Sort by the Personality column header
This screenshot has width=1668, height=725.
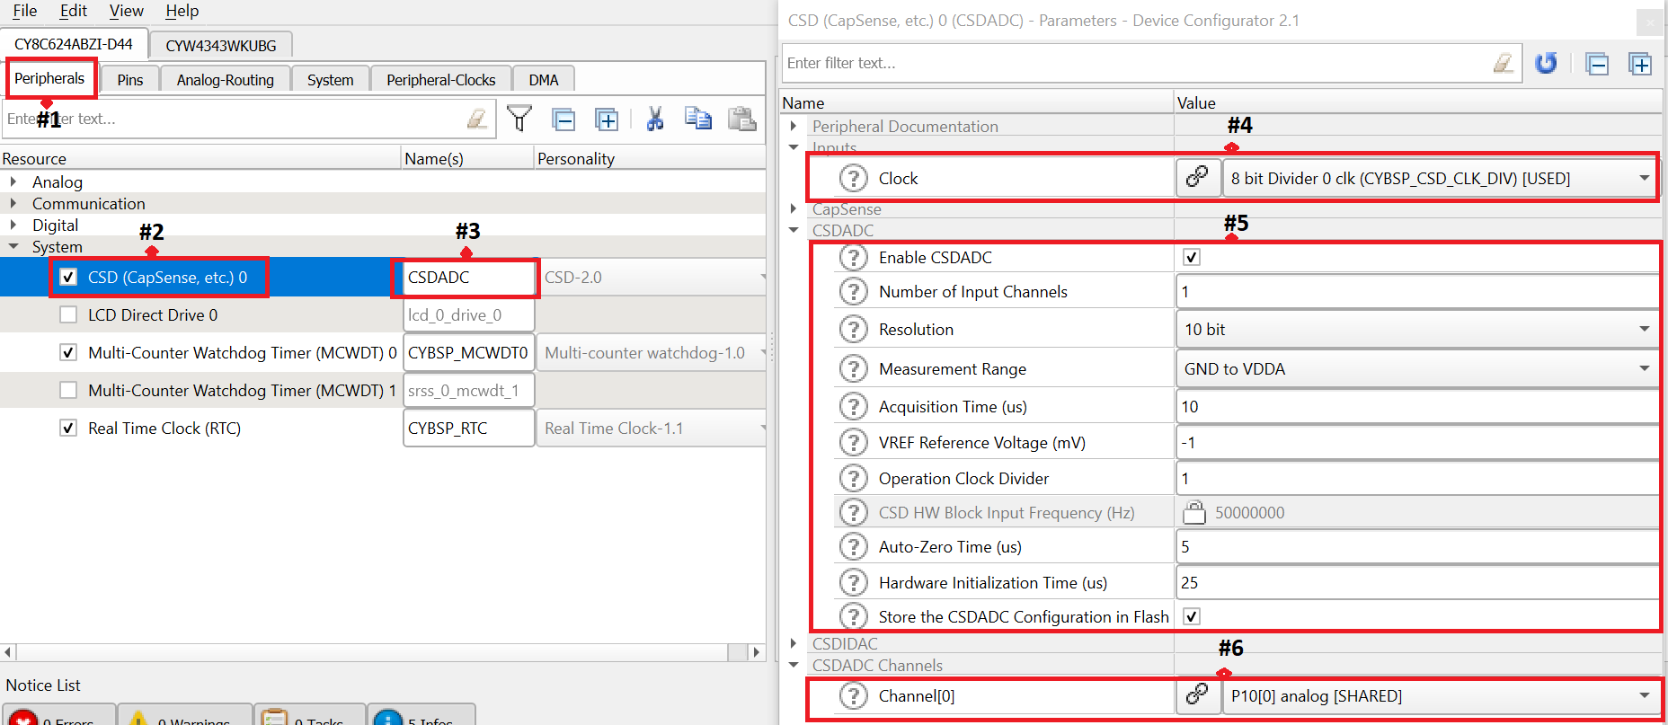point(649,158)
